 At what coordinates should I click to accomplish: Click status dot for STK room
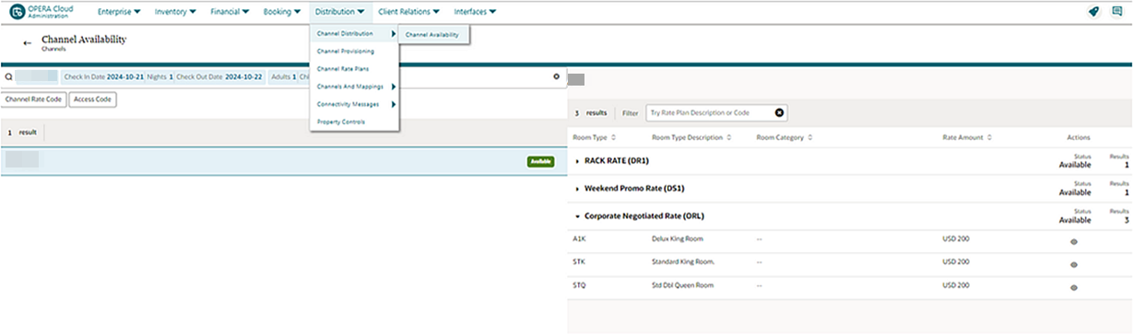tap(1074, 264)
